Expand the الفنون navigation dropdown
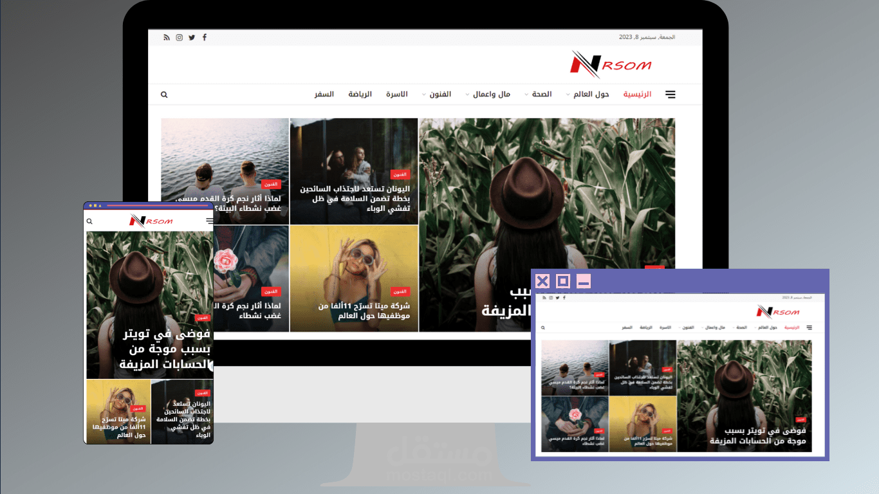 pyautogui.click(x=440, y=94)
